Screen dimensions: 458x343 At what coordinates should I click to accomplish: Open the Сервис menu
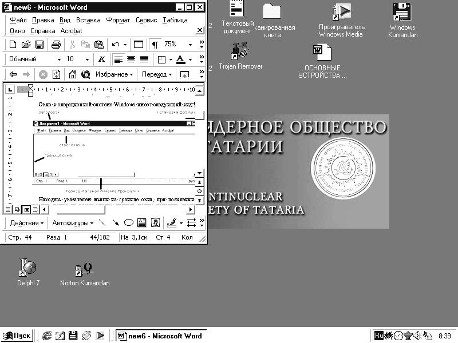(x=147, y=20)
